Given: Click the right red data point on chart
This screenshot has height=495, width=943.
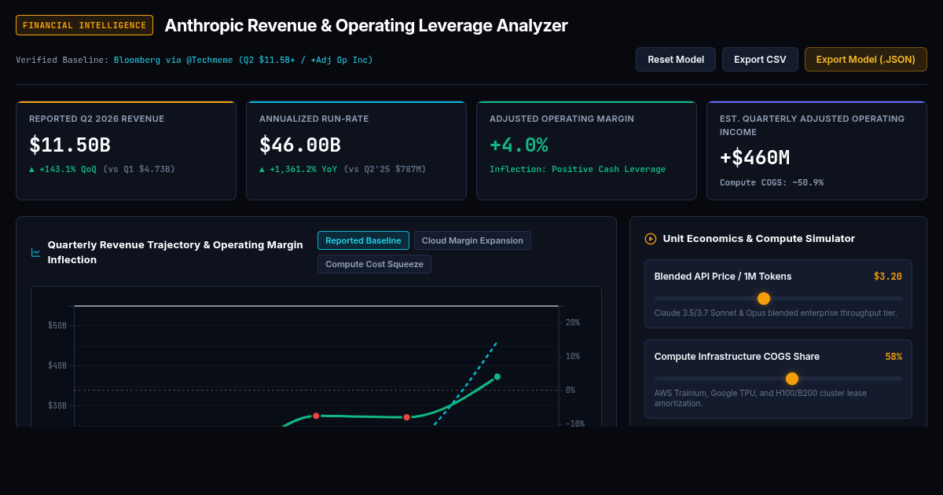Looking at the screenshot, I should coord(406,417).
